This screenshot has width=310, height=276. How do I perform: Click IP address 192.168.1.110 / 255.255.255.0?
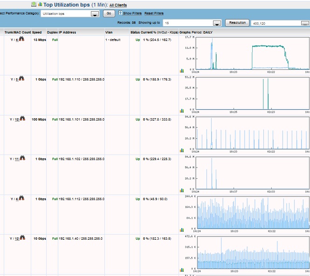click(82, 80)
